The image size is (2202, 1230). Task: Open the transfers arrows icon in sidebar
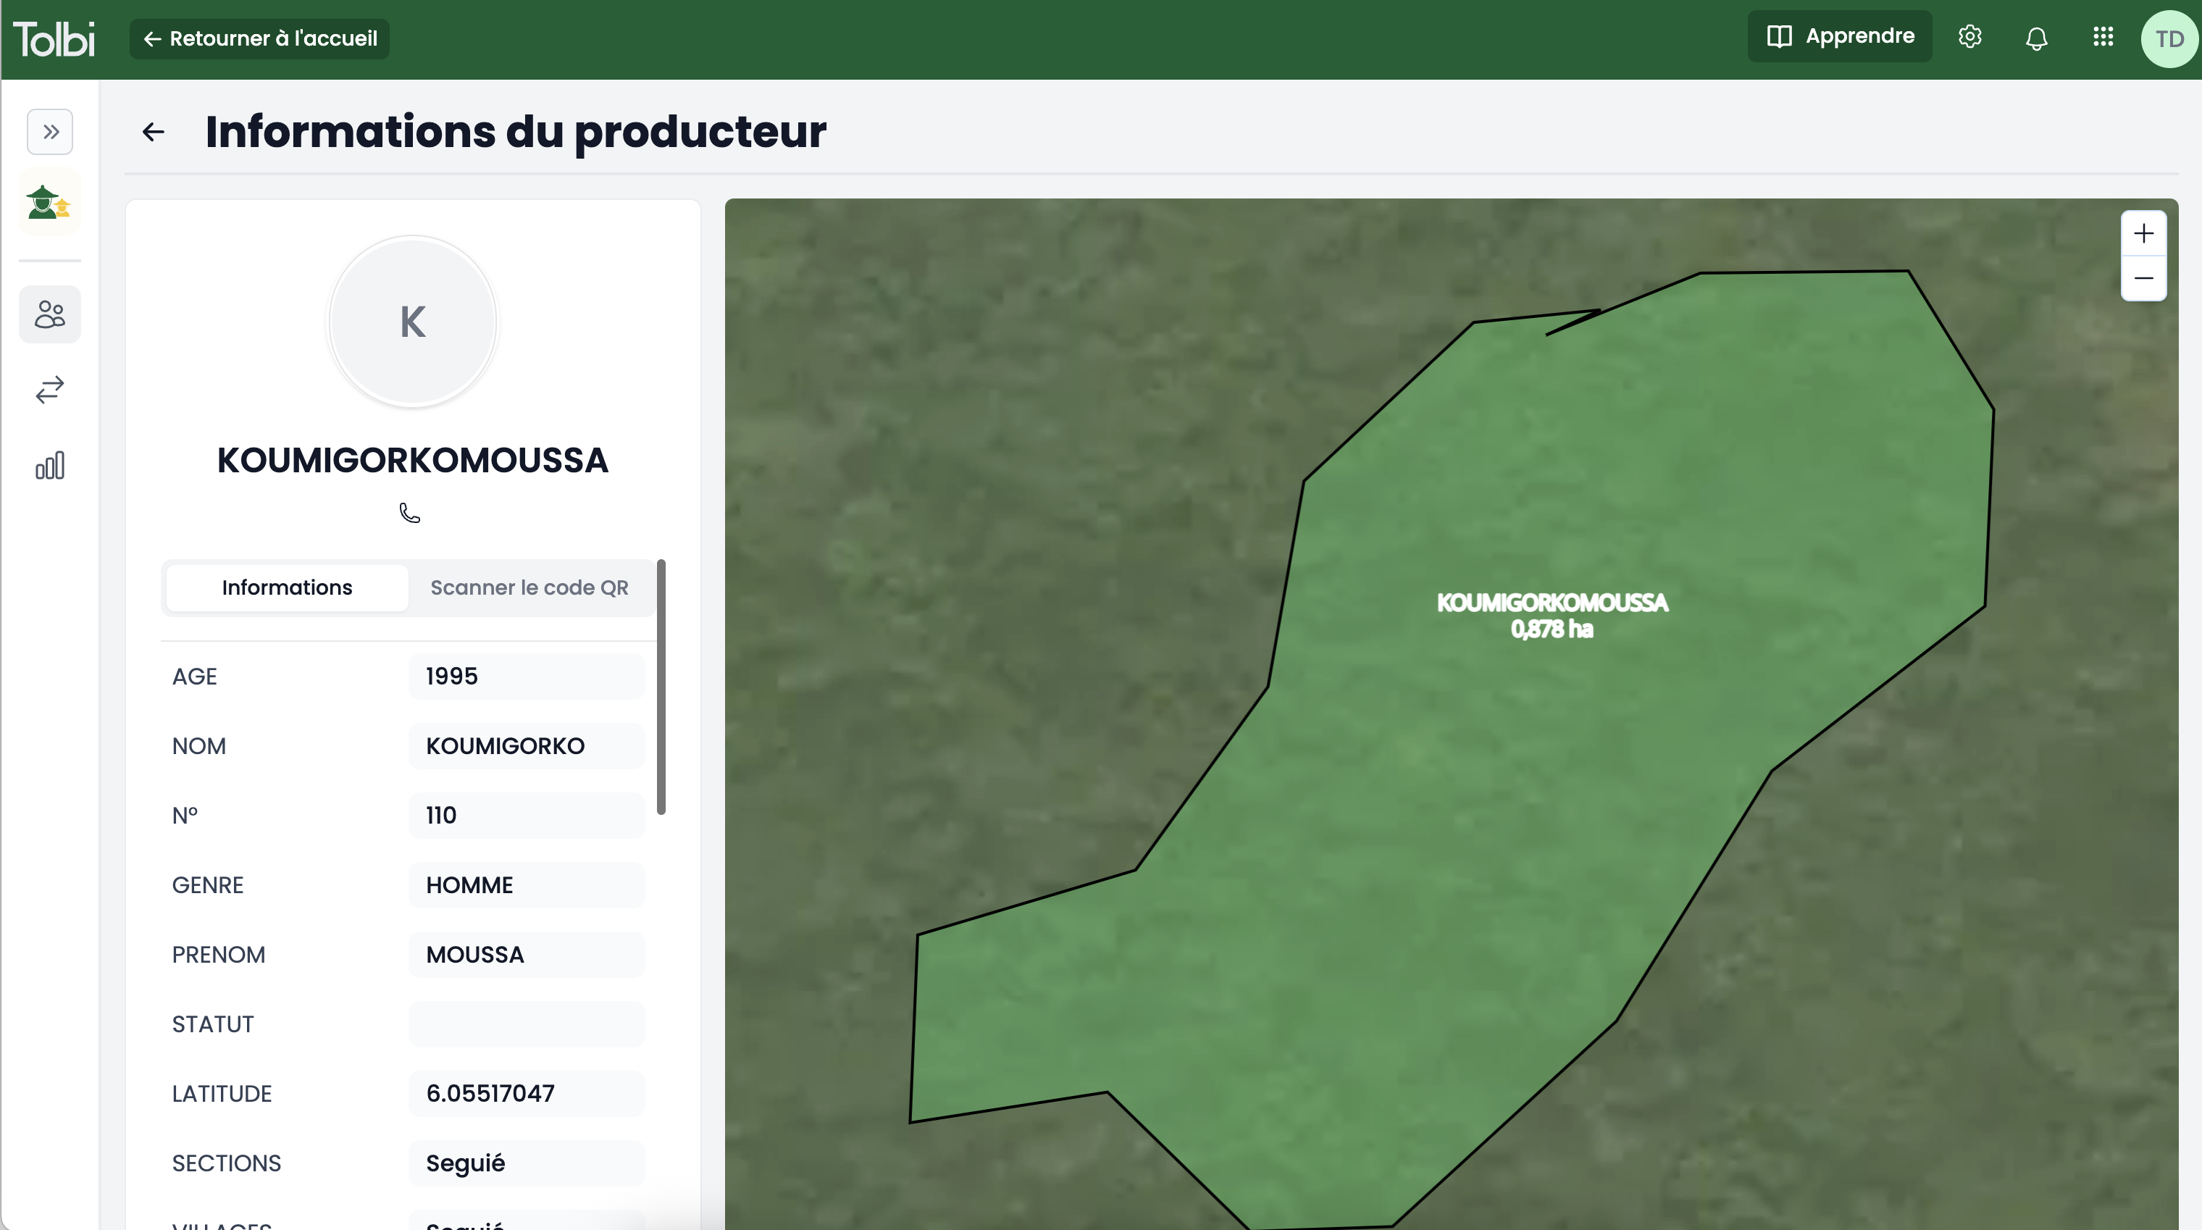(49, 390)
